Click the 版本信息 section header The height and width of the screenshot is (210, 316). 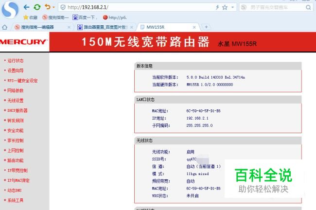(218, 66)
